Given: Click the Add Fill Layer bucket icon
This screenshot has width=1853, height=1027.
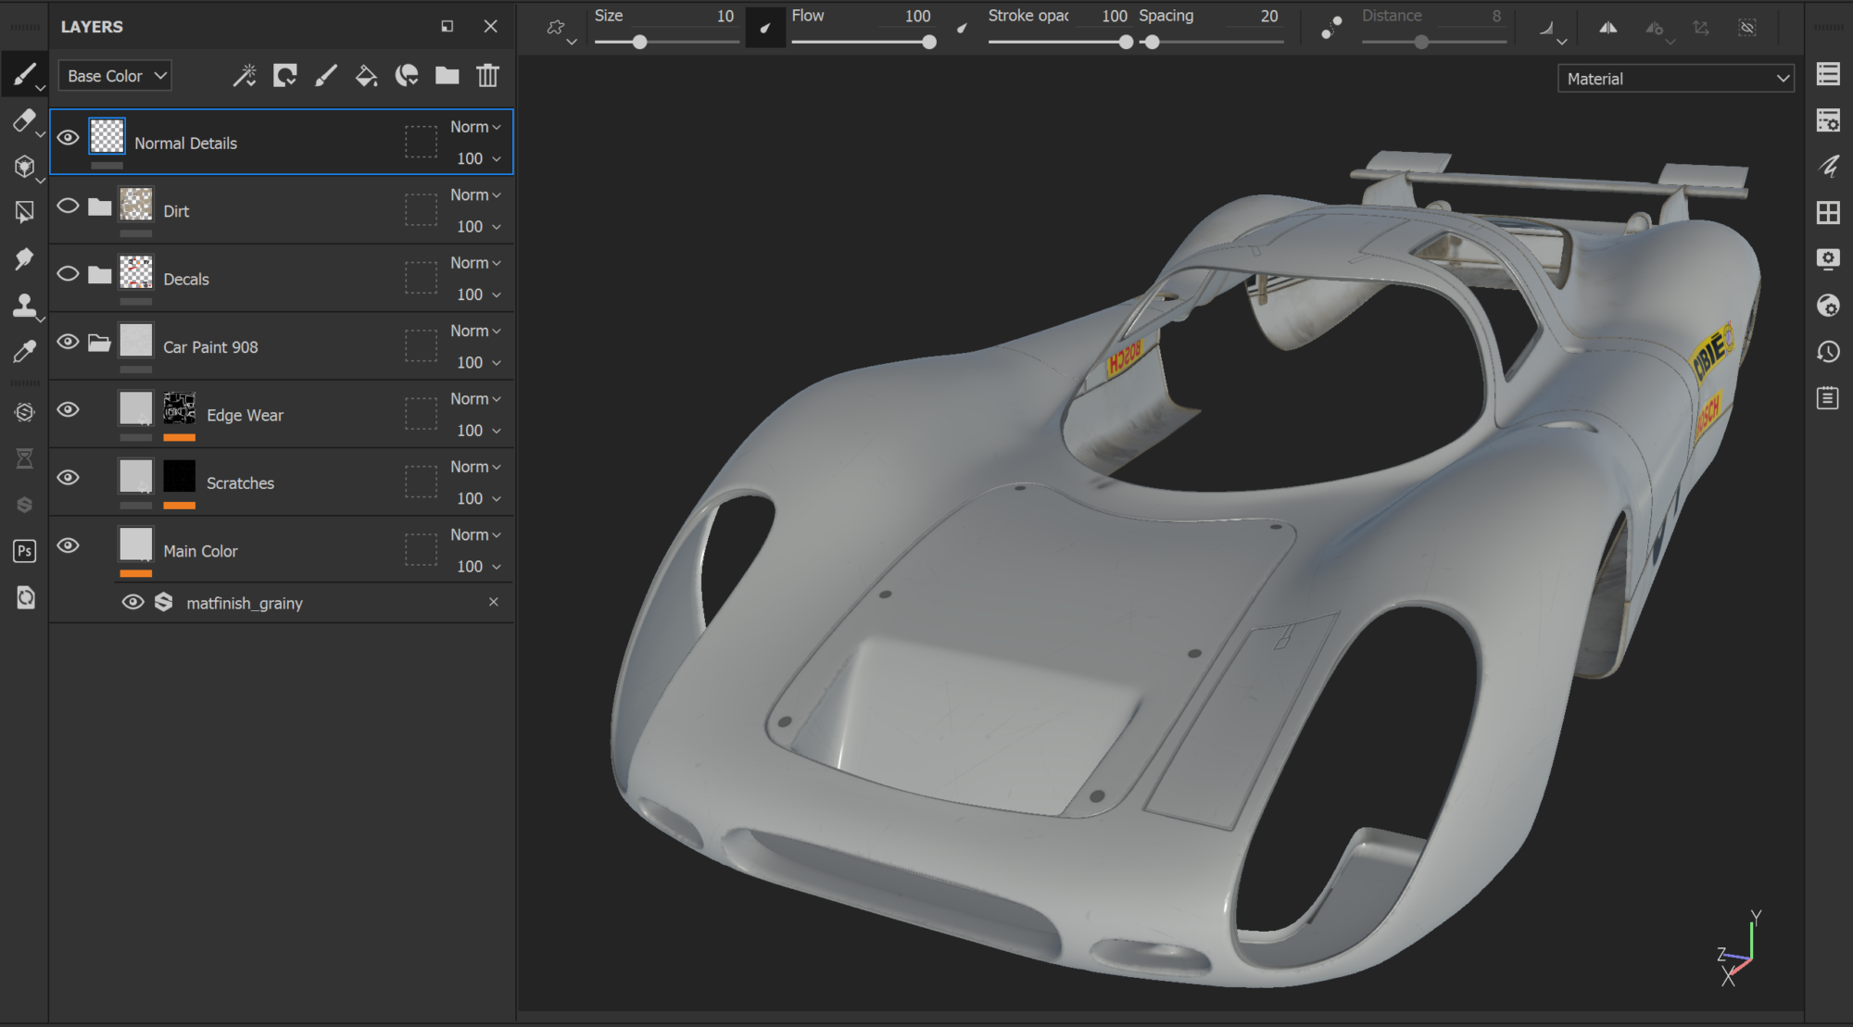Looking at the screenshot, I should tap(366, 76).
